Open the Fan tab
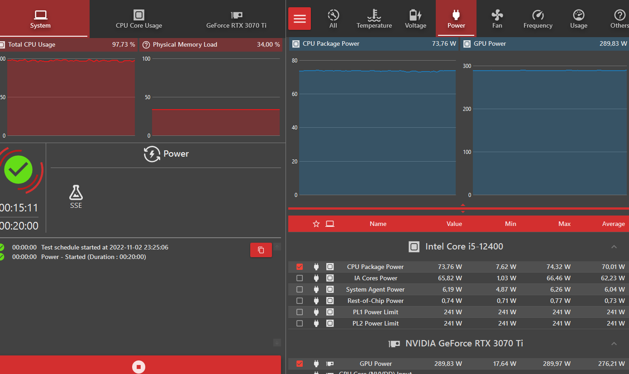The height and width of the screenshot is (374, 629). click(x=497, y=19)
